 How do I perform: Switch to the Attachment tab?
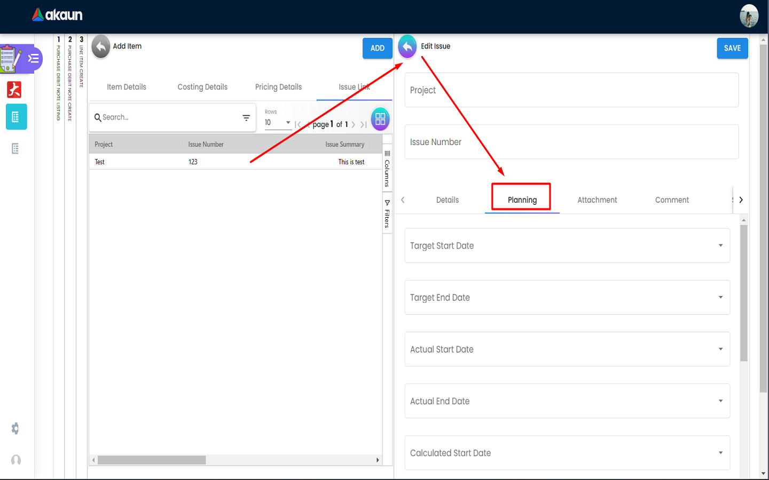pos(597,200)
